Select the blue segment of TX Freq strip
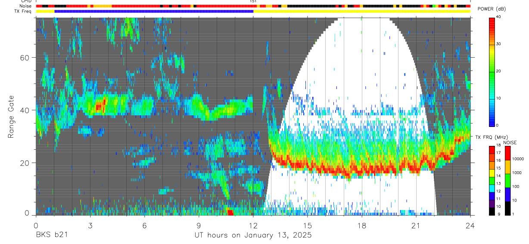 coord(154,11)
